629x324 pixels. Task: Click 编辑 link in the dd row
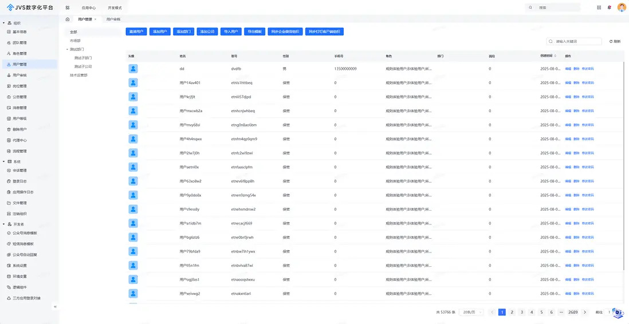click(x=568, y=69)
